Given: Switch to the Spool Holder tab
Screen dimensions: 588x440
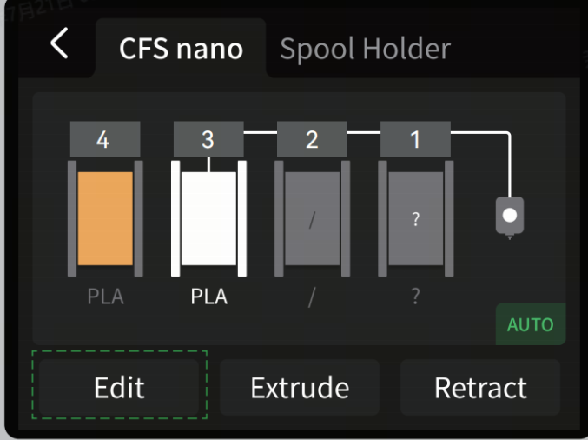Looking at the screenshot, I should click(x=366, y=49).
